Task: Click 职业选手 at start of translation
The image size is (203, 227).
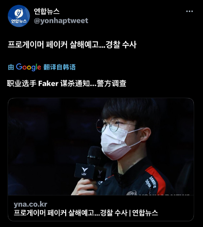Action: point(22,84)
